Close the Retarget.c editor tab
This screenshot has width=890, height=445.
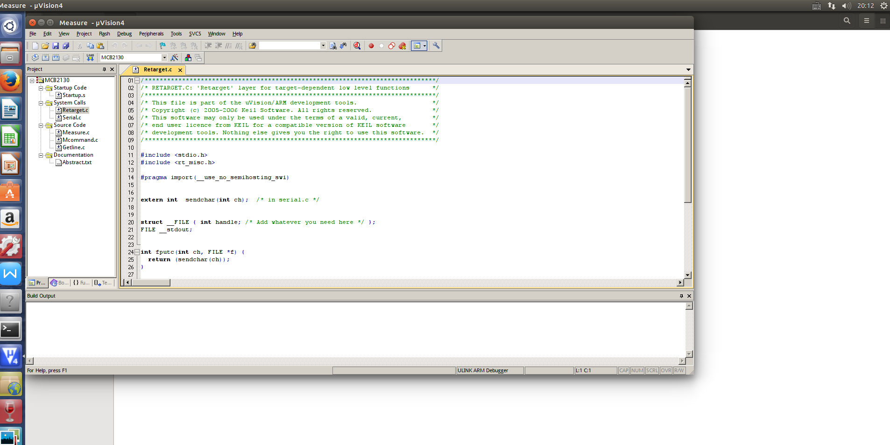tap(180, 70)
